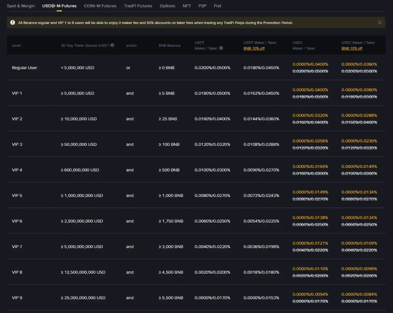Click USDT fee 0.0120%/0.0320%
The width and height of the screenshot is (393, 313).
(x=212, y=144)
